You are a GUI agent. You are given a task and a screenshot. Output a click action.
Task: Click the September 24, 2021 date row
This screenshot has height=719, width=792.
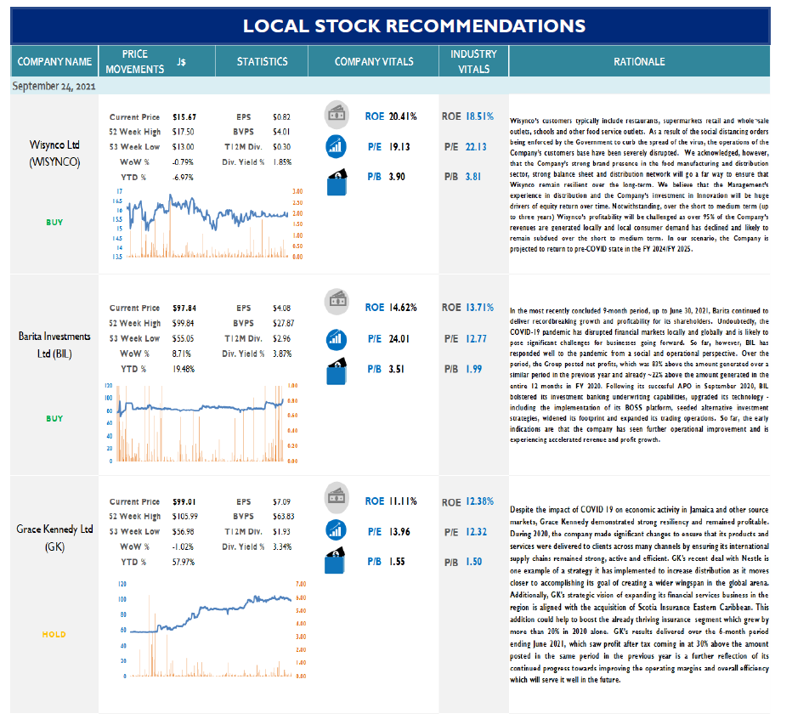pos(390,86)
